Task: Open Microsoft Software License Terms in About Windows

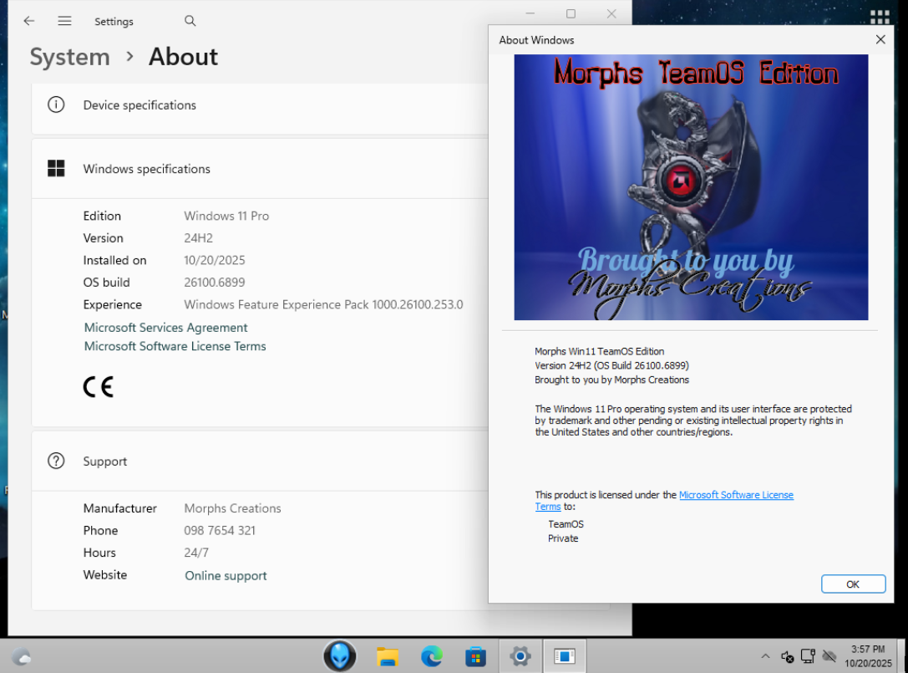Action: (736, 495)
